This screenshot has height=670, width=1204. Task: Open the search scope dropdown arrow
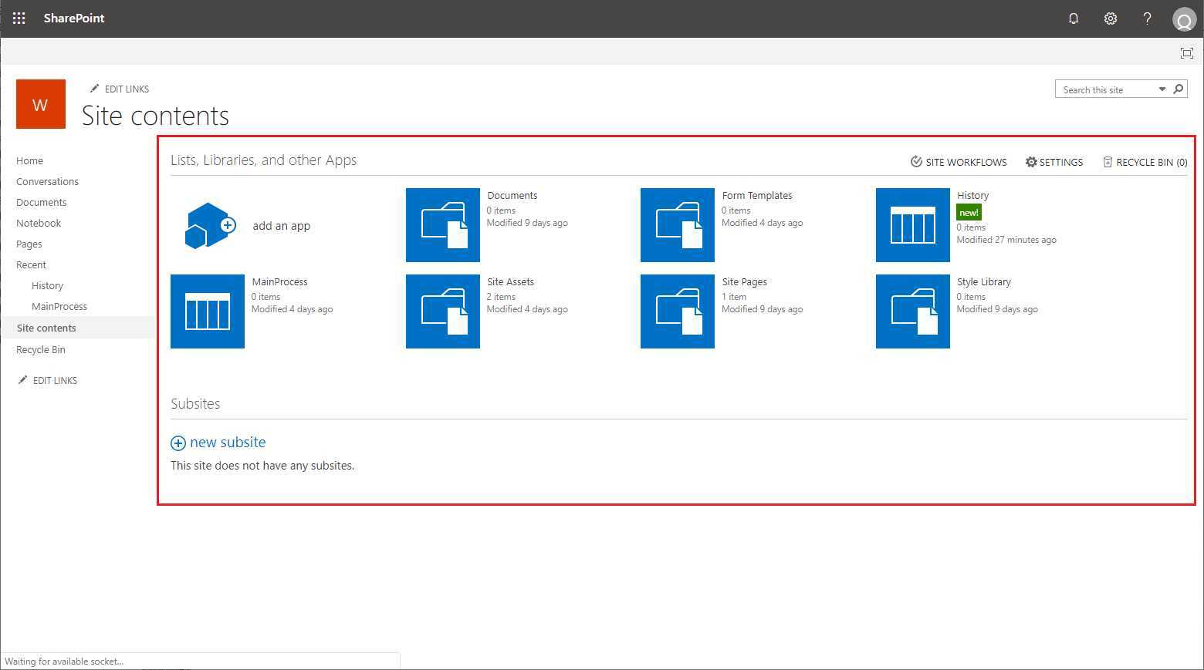1162,89
